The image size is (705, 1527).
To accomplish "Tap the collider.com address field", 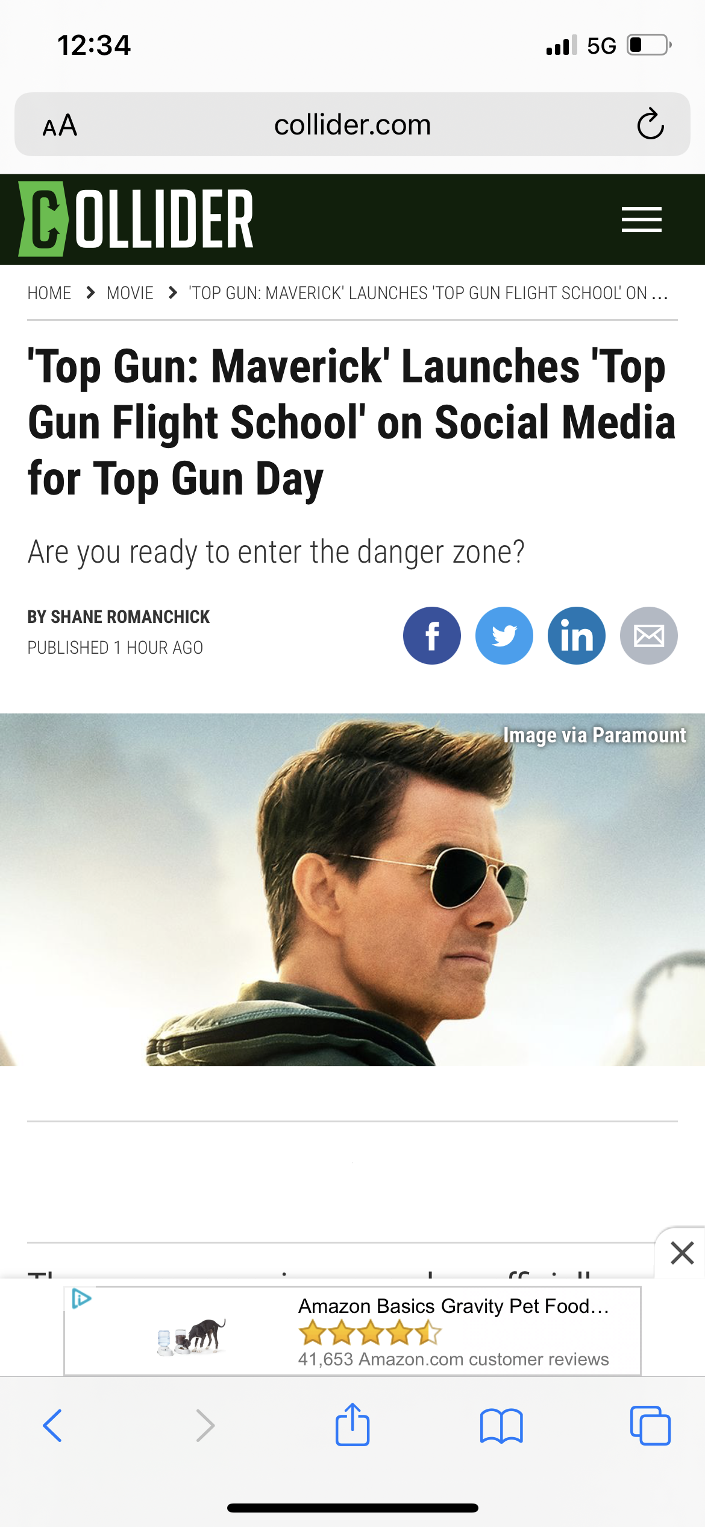I will [x=352, y=125].
